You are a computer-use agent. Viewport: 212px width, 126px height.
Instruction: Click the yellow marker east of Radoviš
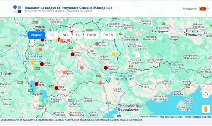coord(114,54)
